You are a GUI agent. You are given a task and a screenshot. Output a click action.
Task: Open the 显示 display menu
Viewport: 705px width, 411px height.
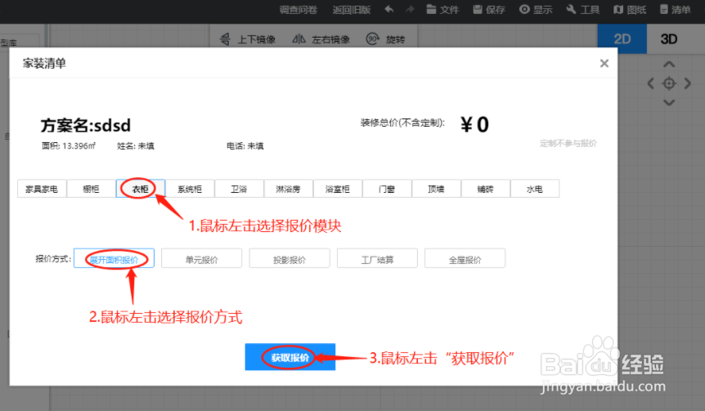pos(536,10)
